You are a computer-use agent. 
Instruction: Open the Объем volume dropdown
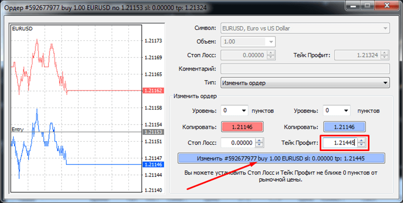[271, 42]
